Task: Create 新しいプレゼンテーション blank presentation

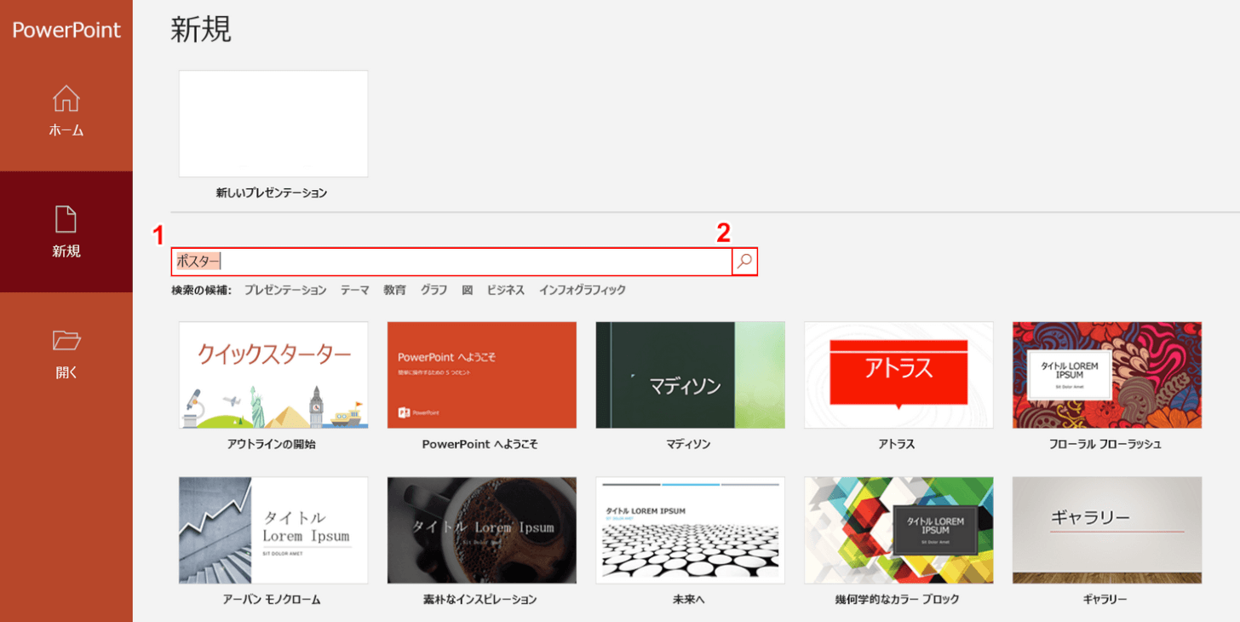Action: tap(273, 124)
